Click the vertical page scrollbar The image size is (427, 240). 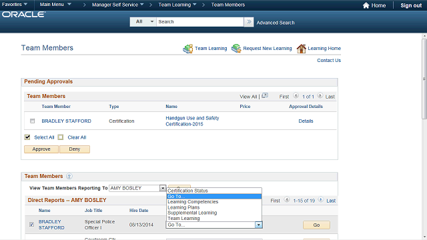pyautogui.click(x=424, y=79)
